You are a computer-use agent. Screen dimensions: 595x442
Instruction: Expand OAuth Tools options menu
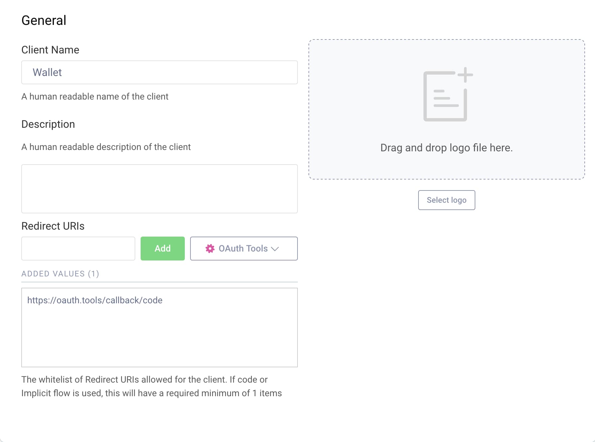[x=244, y=249]
